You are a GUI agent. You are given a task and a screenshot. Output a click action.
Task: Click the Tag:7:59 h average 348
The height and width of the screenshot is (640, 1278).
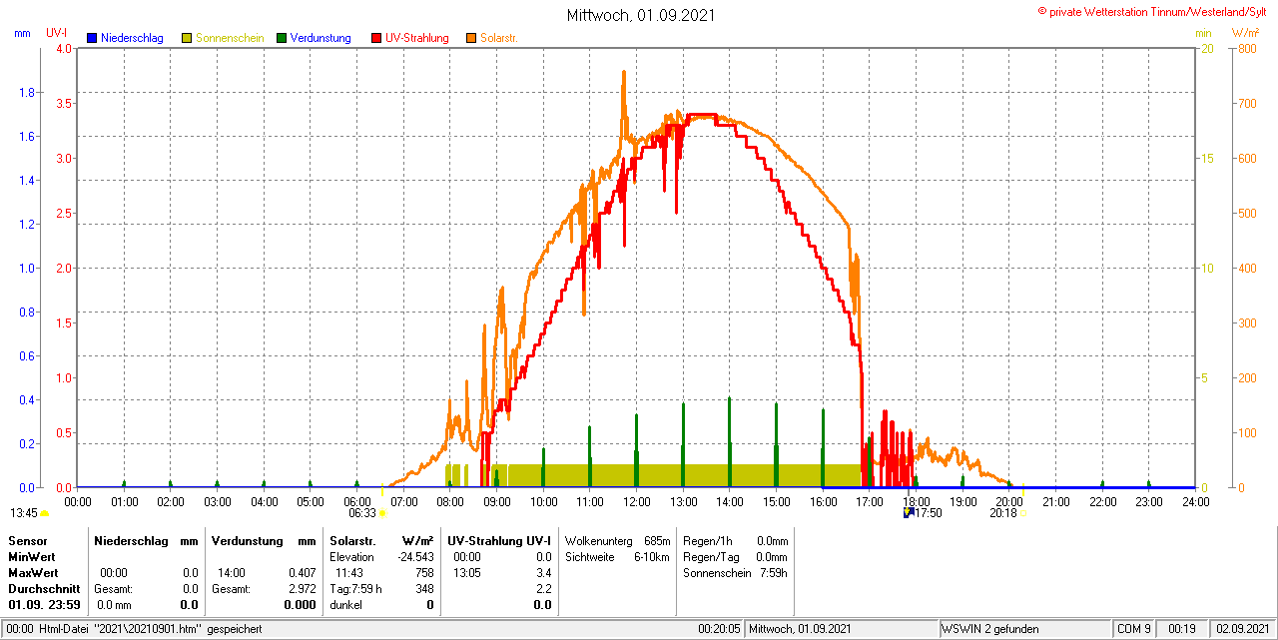(x=424, y=588)
